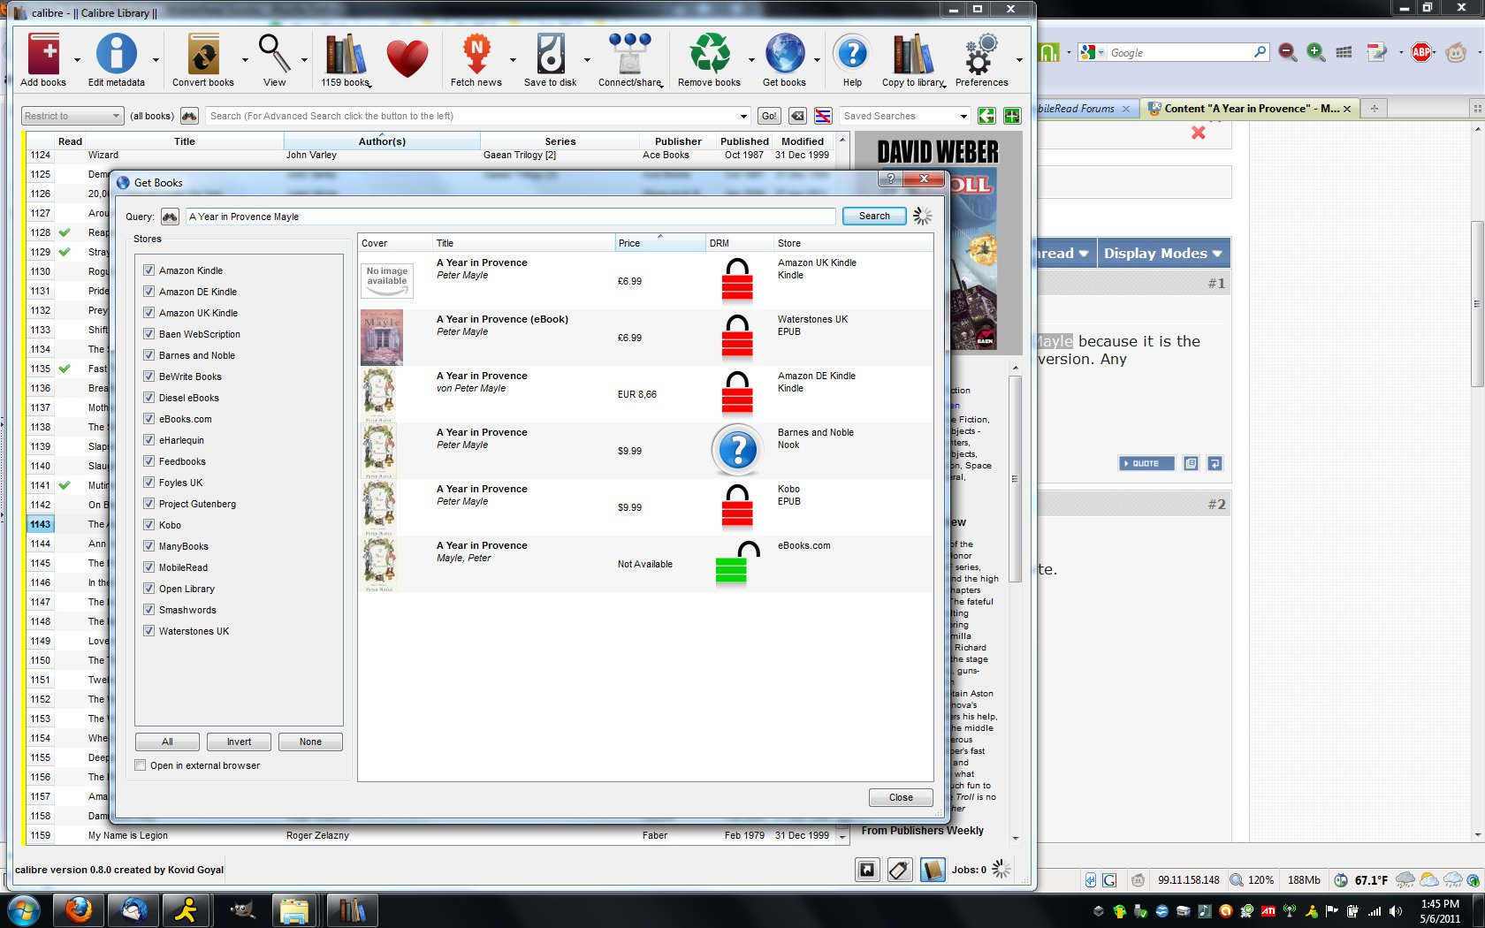Click the main window advanced search binoculars icon

coord(189,116)
